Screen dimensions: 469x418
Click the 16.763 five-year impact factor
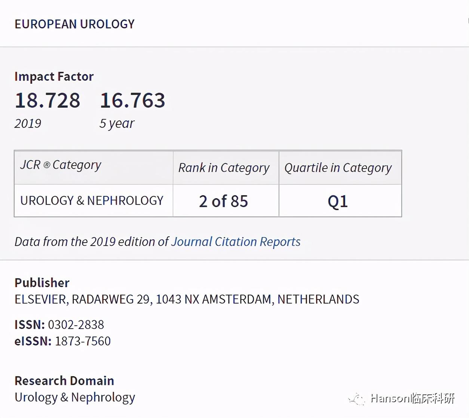coord(132,101)
